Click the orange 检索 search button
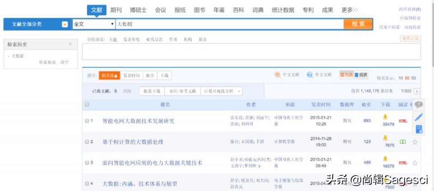 click(x=358, y=24)
